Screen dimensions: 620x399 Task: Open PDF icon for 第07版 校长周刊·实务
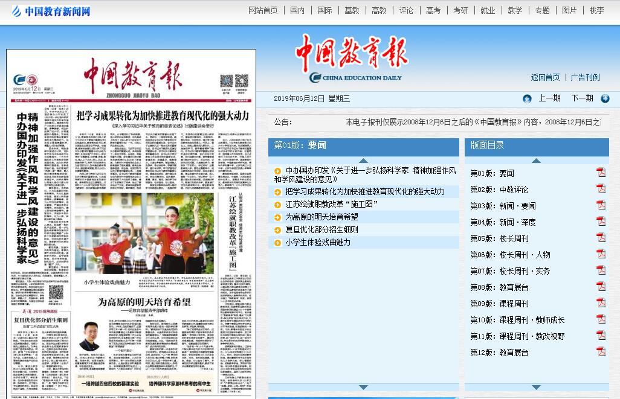coord(601,270)
